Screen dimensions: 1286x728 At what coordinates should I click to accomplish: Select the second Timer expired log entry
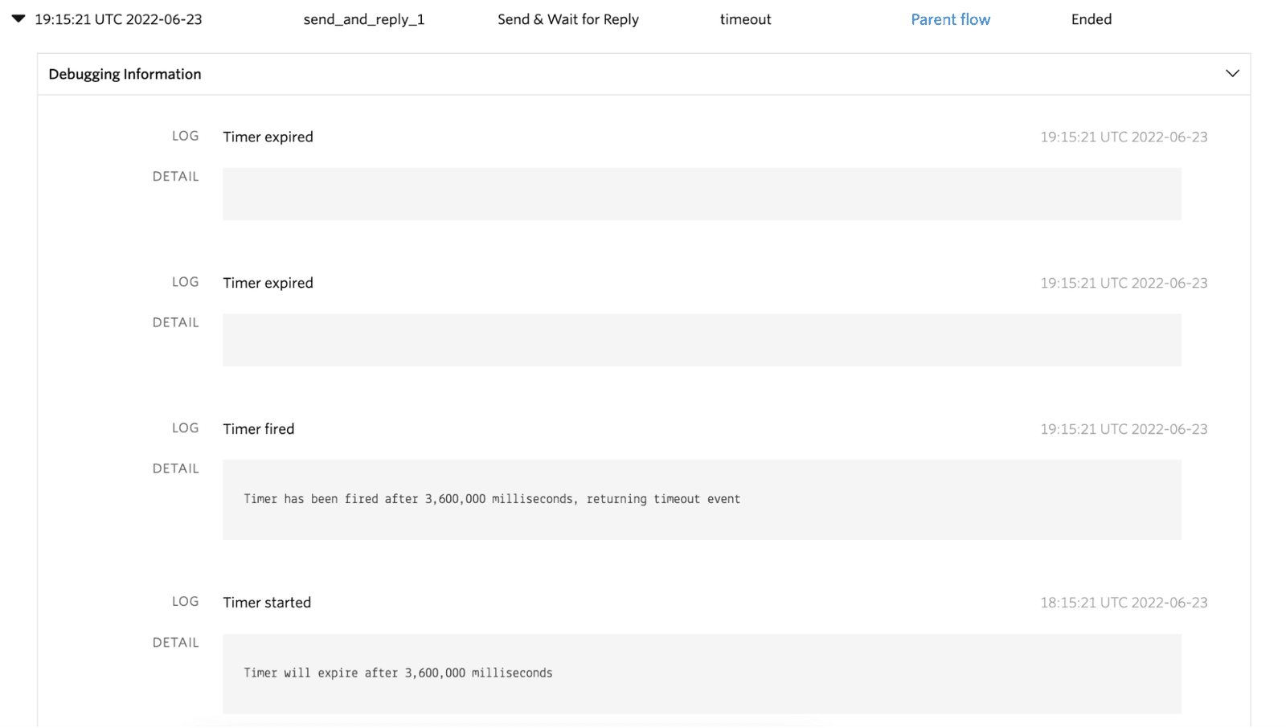coord(268,282)
